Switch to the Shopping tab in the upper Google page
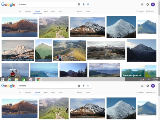The height and width of the screenshot is (120, 160). click(28, 11)
